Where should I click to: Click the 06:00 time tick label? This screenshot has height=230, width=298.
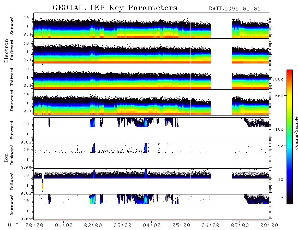pyautogui.click(x=211, y=226)
